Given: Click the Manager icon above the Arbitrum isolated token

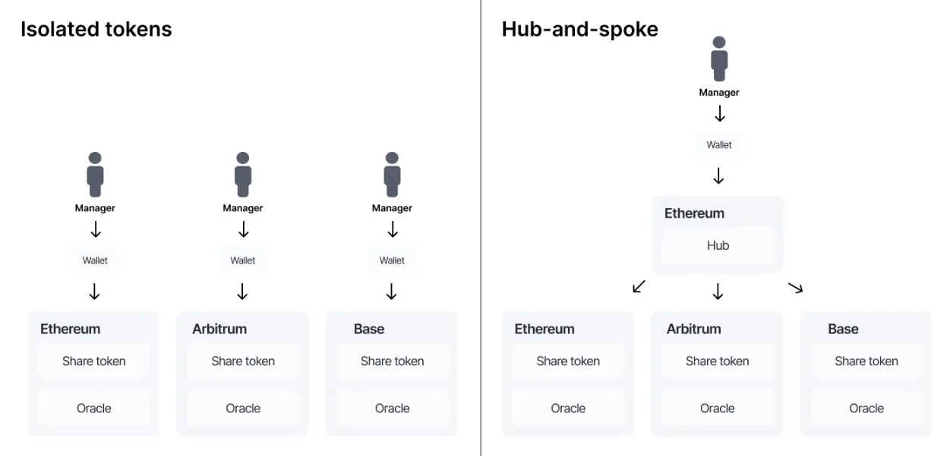Looking at the screenshot, I should pos(243,175).
